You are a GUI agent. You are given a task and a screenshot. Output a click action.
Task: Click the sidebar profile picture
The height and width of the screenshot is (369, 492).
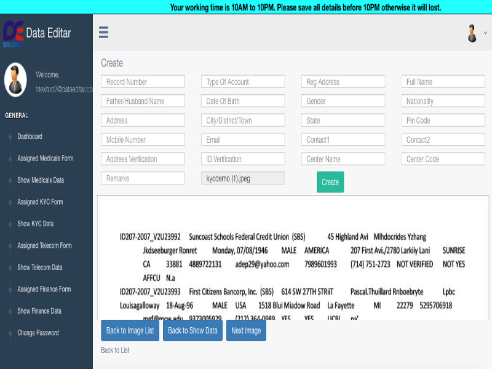[x=15, y=80]
